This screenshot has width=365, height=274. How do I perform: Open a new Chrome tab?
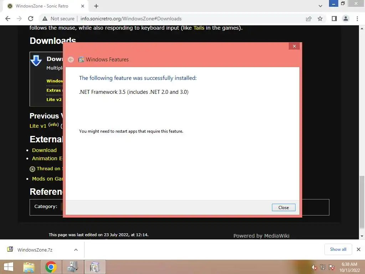click(x=96, y=6)
